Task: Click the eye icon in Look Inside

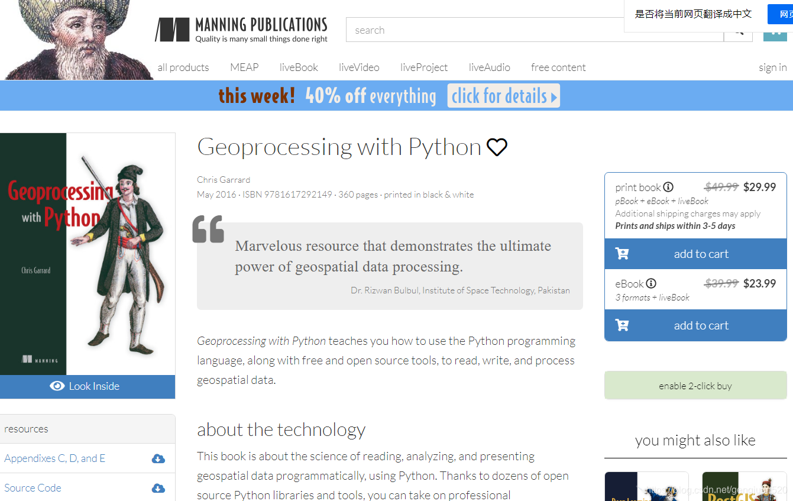Action: tap(57, 386)
